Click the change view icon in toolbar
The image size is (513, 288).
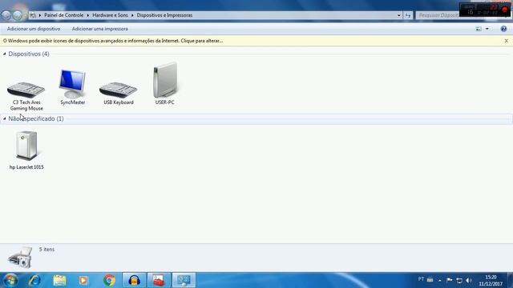[479, 29]
